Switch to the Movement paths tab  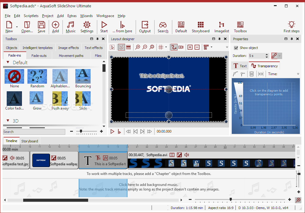pyautogui.click(x=71, y=56)
